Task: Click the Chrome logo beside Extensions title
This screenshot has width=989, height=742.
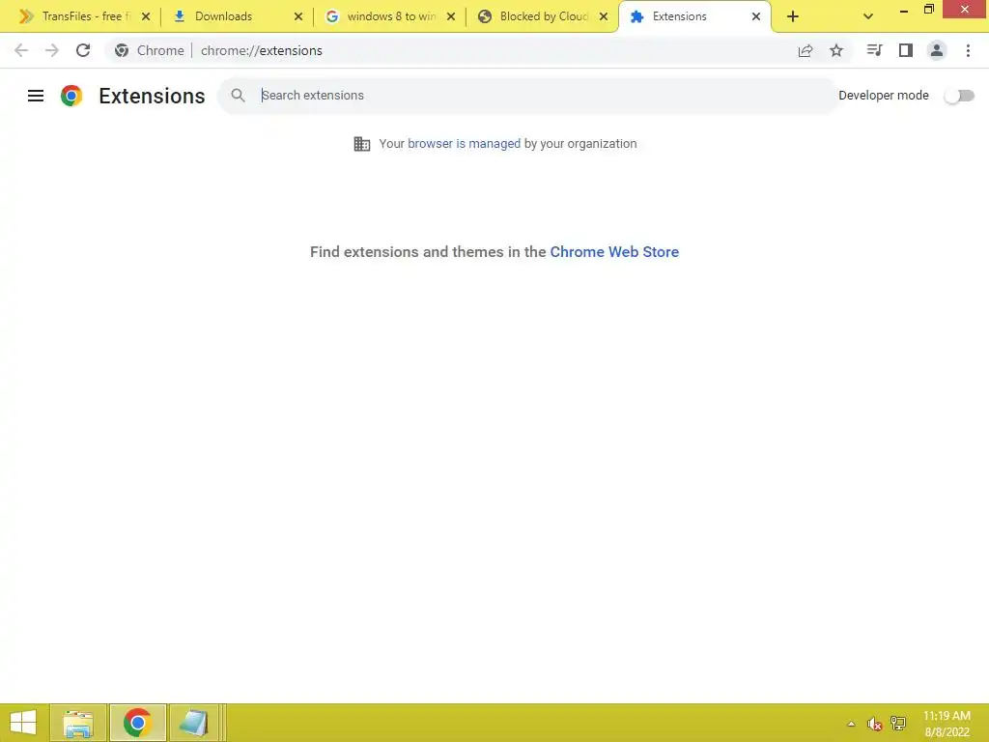Action: [x=71, y=96]
